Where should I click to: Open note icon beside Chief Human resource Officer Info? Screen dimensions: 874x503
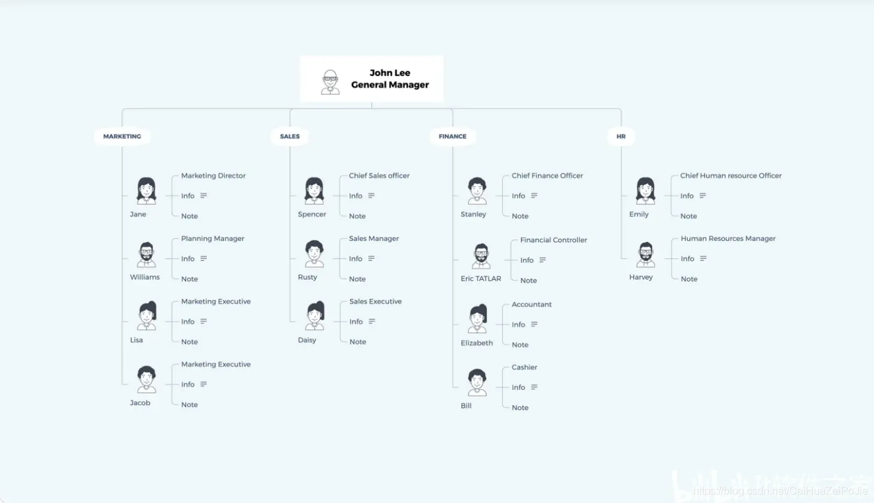click(702, 196)
